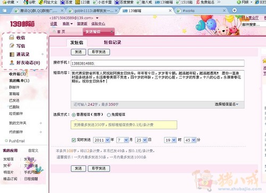The height and width of the screenshot is (193, 266).
Task: Open the 123查 bookmark
Action: pos(82,2)
